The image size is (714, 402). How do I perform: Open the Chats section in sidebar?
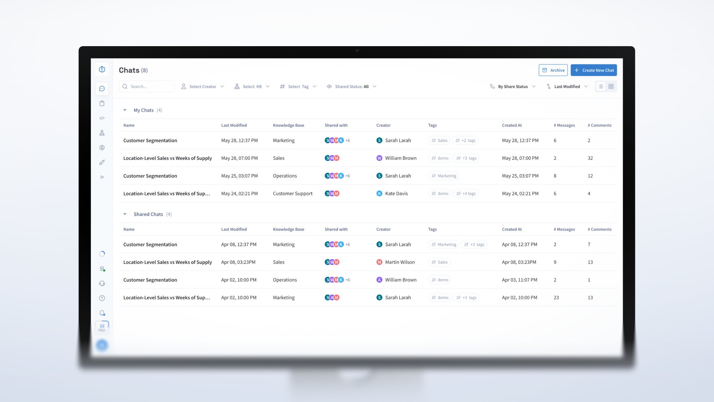click(x=102, y=89)
